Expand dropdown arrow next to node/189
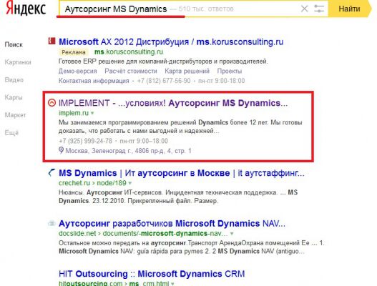The image size is (377, 286). (x=130, y=183)
